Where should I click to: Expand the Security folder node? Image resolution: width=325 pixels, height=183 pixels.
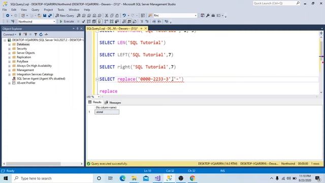(x=9, y=49)
